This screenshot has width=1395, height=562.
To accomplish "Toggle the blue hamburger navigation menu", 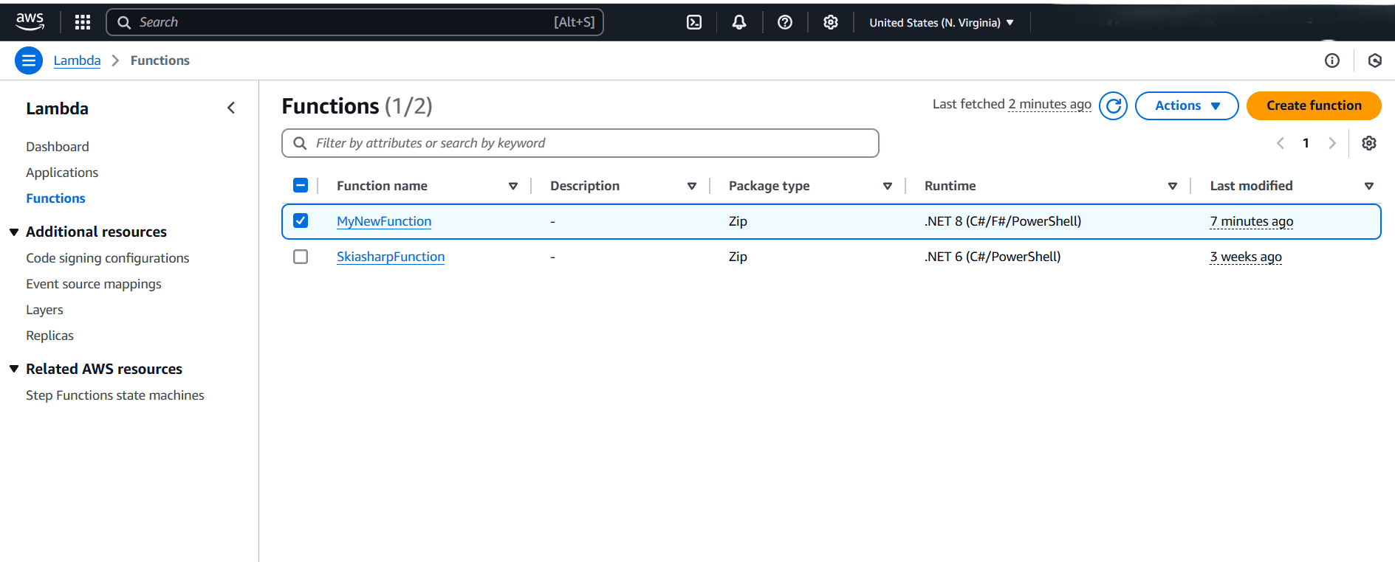I will coord(29,60).
